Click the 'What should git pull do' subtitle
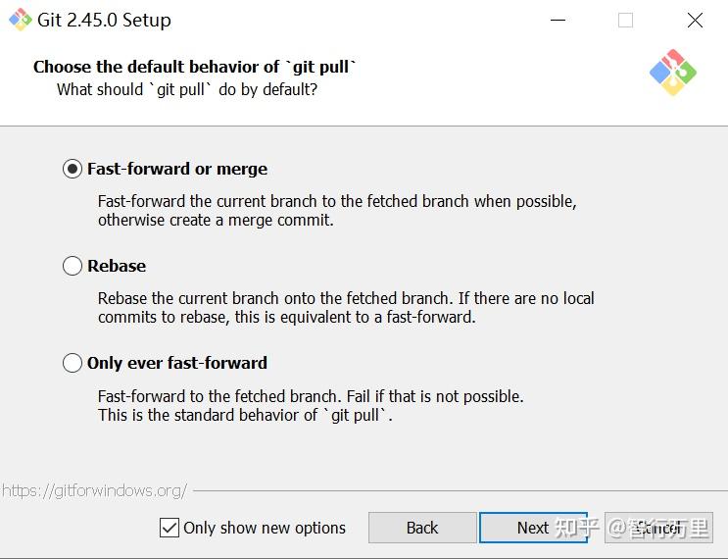Viewport: 728px width, 559px height. pyautogui.click(x=187, y=89)
